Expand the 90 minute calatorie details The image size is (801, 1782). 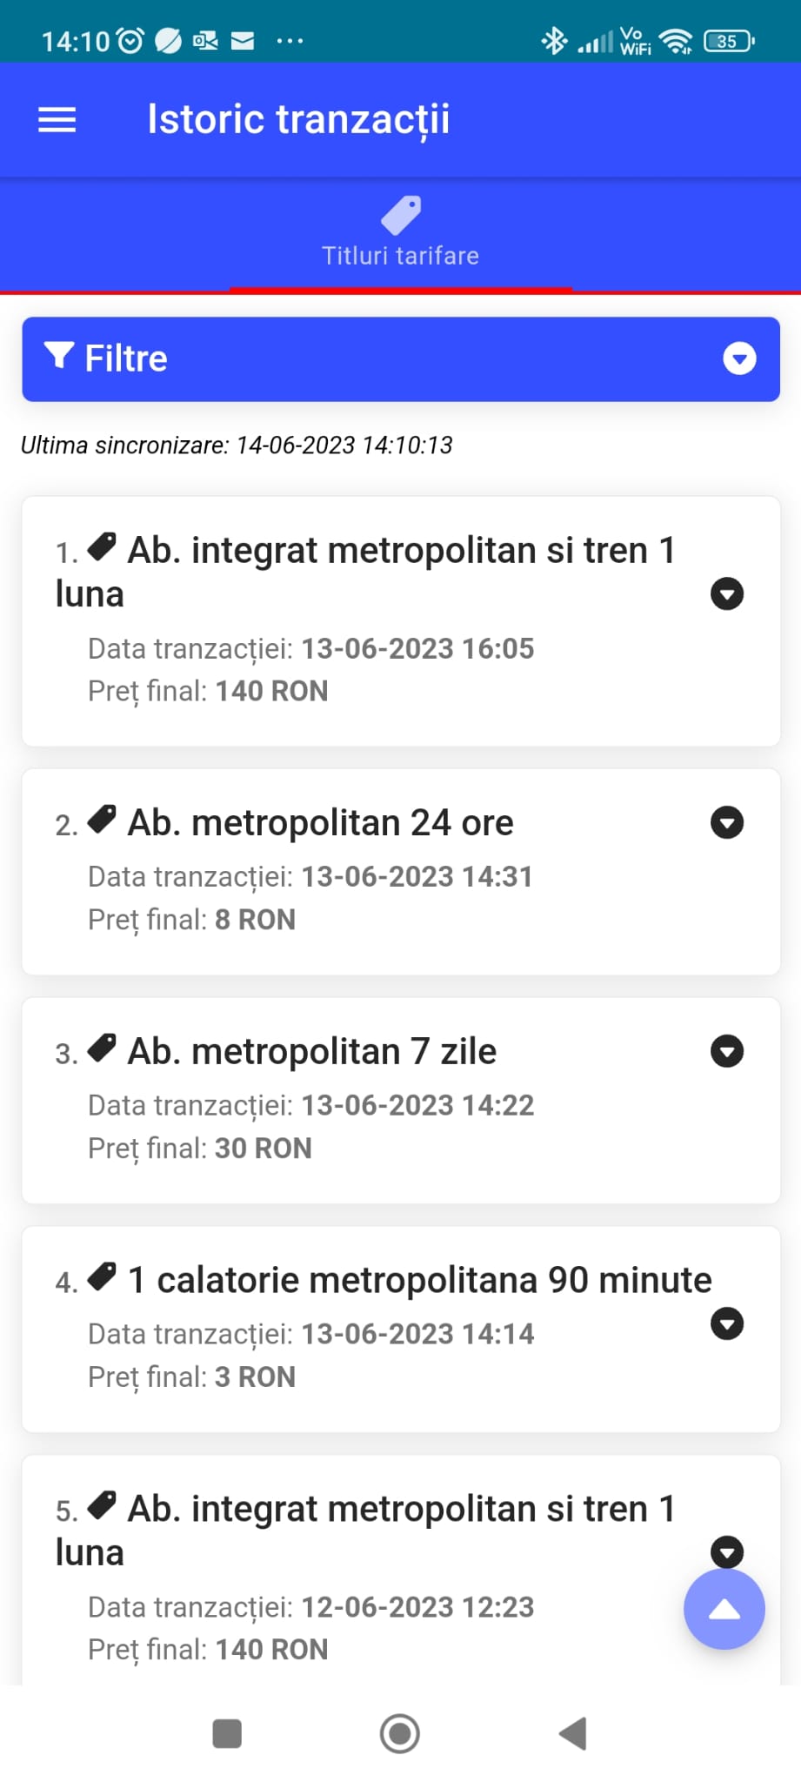click(727, 1323)
